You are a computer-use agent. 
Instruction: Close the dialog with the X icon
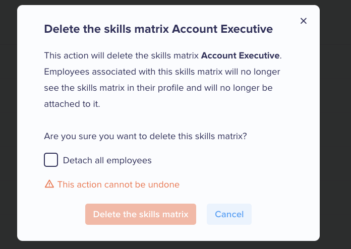click(303, 21)
